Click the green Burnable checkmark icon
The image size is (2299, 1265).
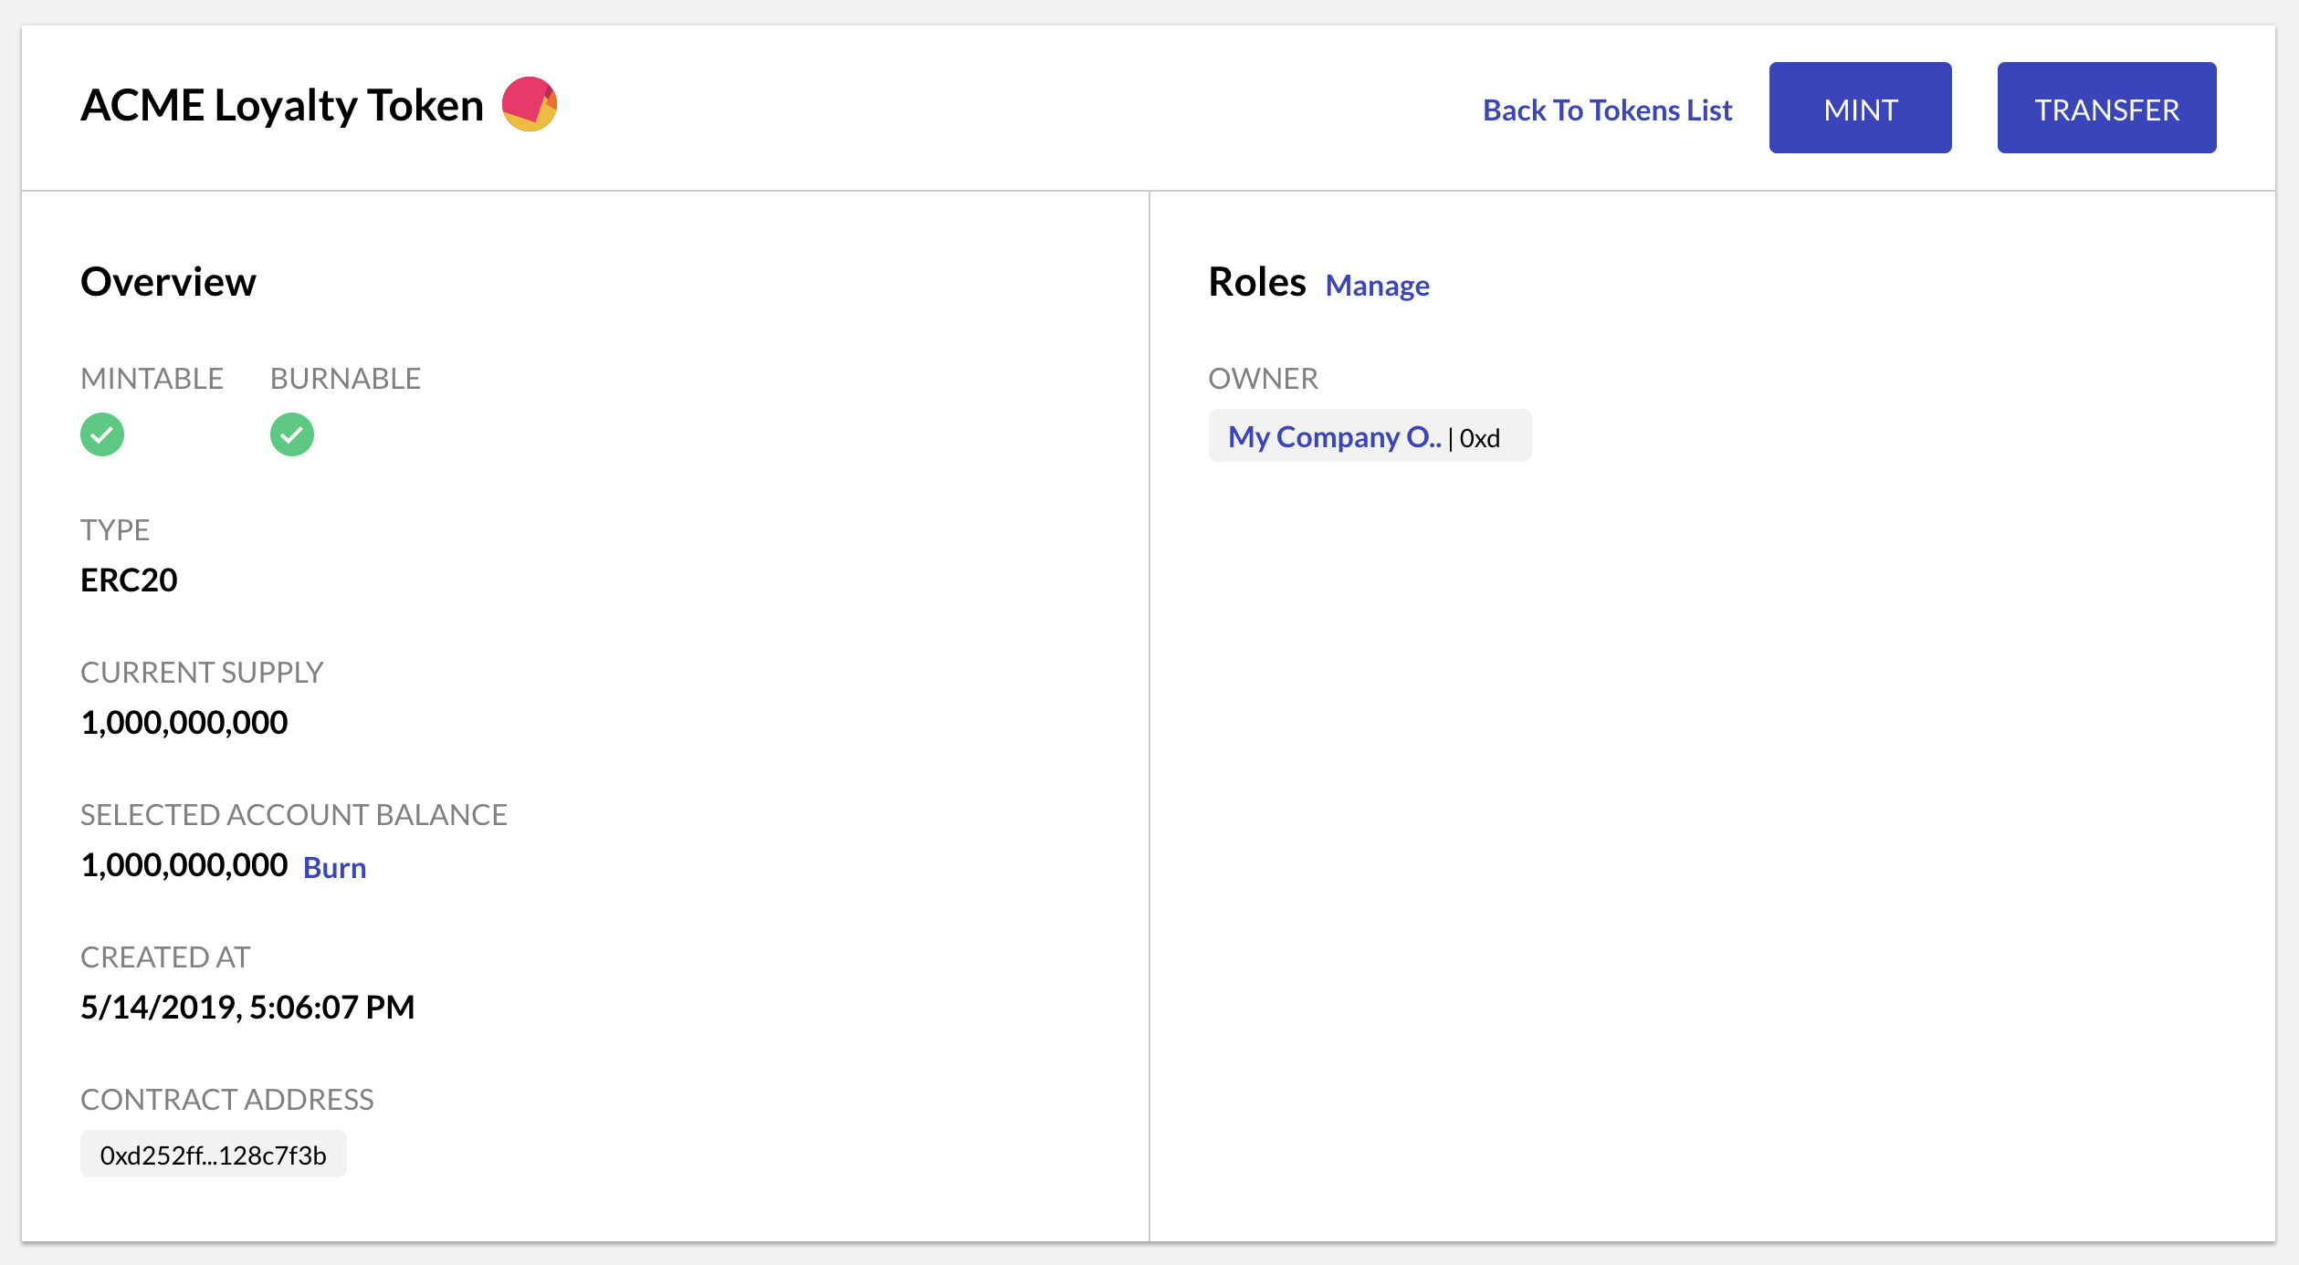click(x=292, y=434)
